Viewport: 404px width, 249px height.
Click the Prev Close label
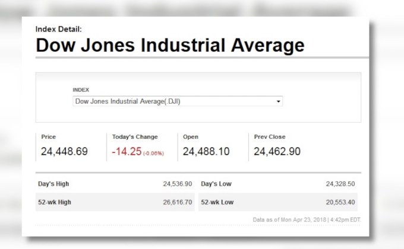tap(270, 137)
